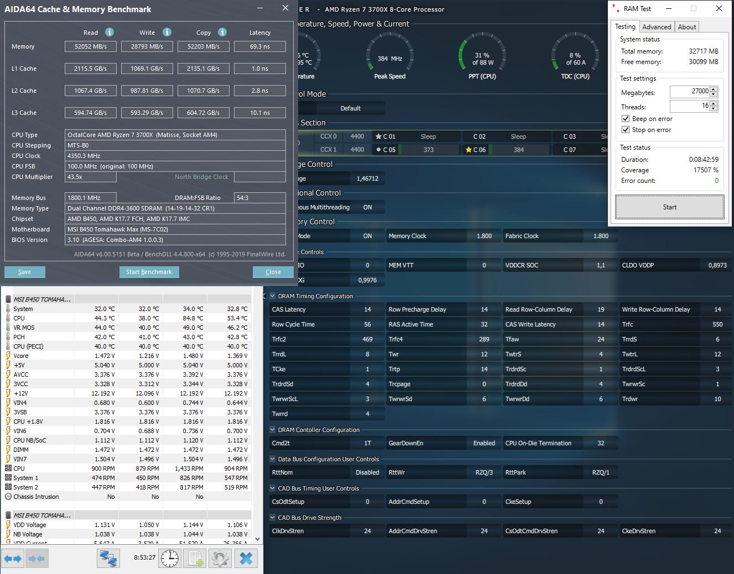Image resolution: width=734 pixels, height=574 pixels.
Task: Select the Default control mode button in Ryzen Master
Action: (351, 108)
